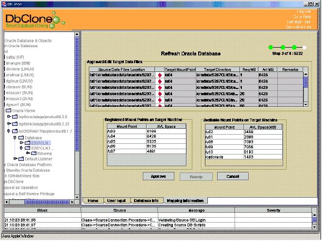
Task: Click down arrow of data files table scrollbar
Action: (x=306, y=104)
